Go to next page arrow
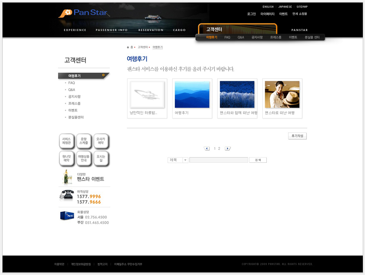 pyautogui.click(x=227, y=148)
